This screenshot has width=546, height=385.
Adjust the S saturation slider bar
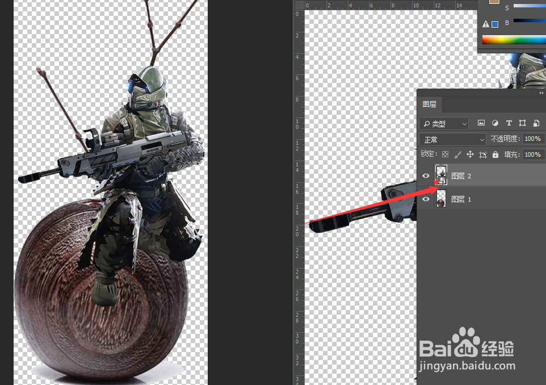(530, 5)
